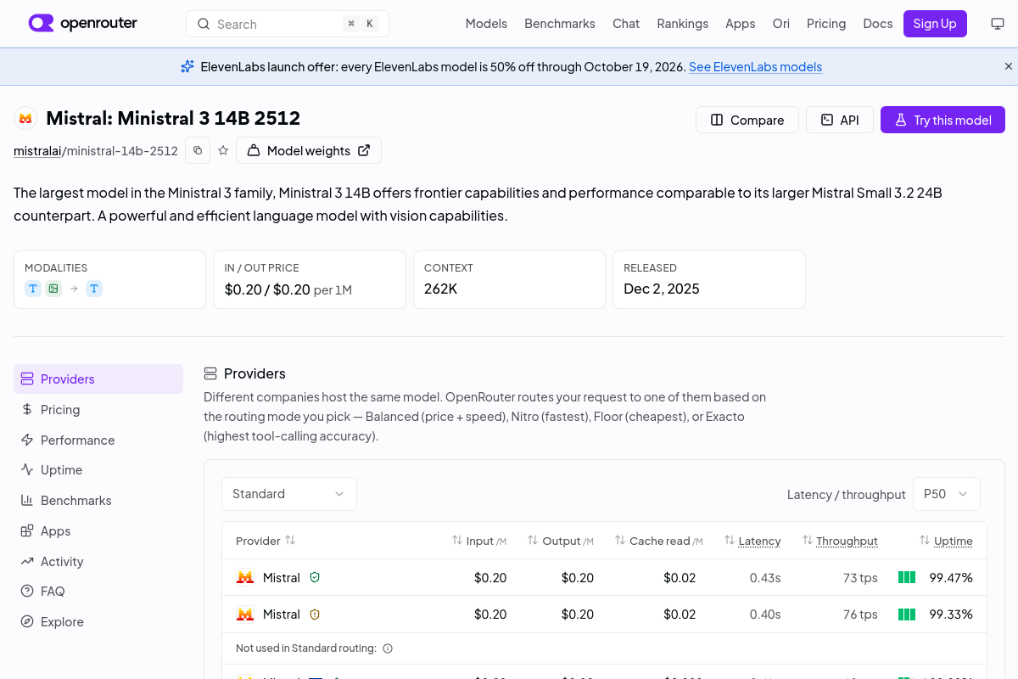This screenshot has height=679, width=1018.
Task: Show the FAQ section from the sidebar
Action: pyautogui.click(x=98, y=592)
